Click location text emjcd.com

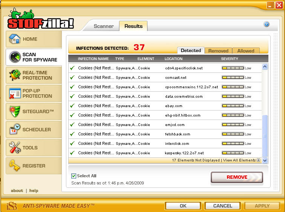175,125
